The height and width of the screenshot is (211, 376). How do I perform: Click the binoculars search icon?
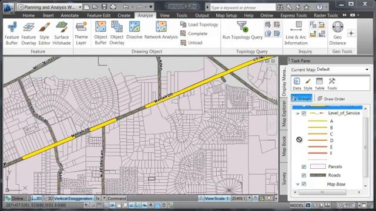click(280, 7)
